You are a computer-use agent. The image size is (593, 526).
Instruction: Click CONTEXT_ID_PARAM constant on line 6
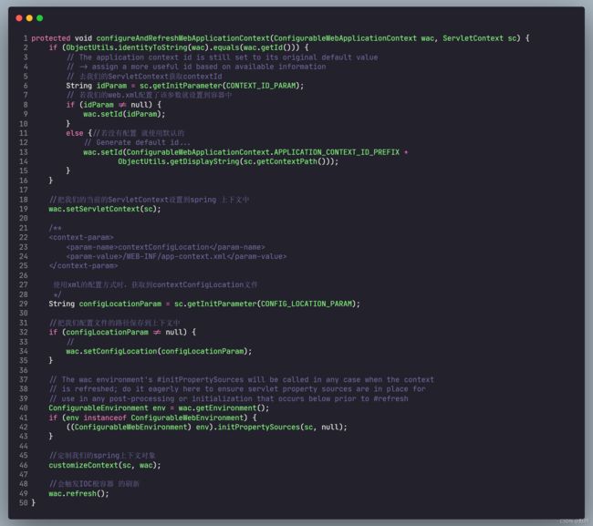(x=263, y=86)
